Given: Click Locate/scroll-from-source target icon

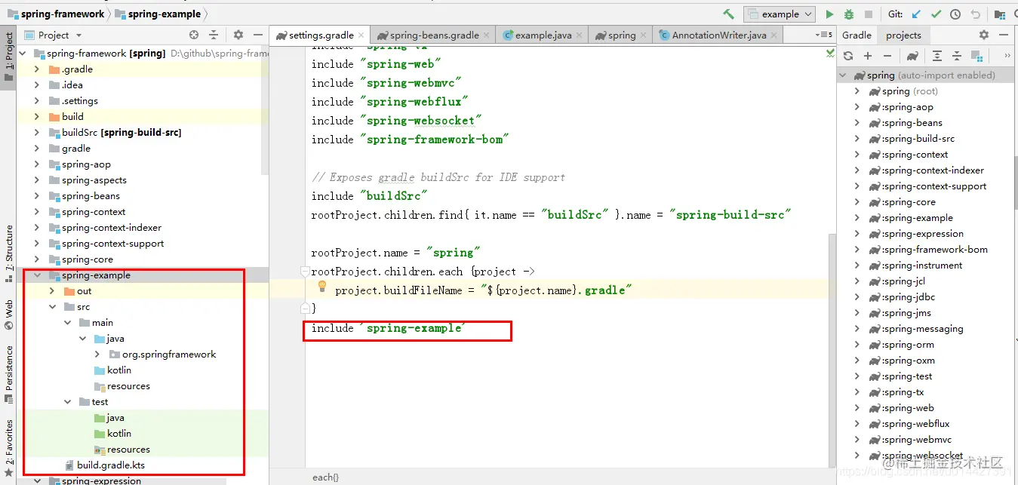Looking at the screenshot, I should pos(194,35).
